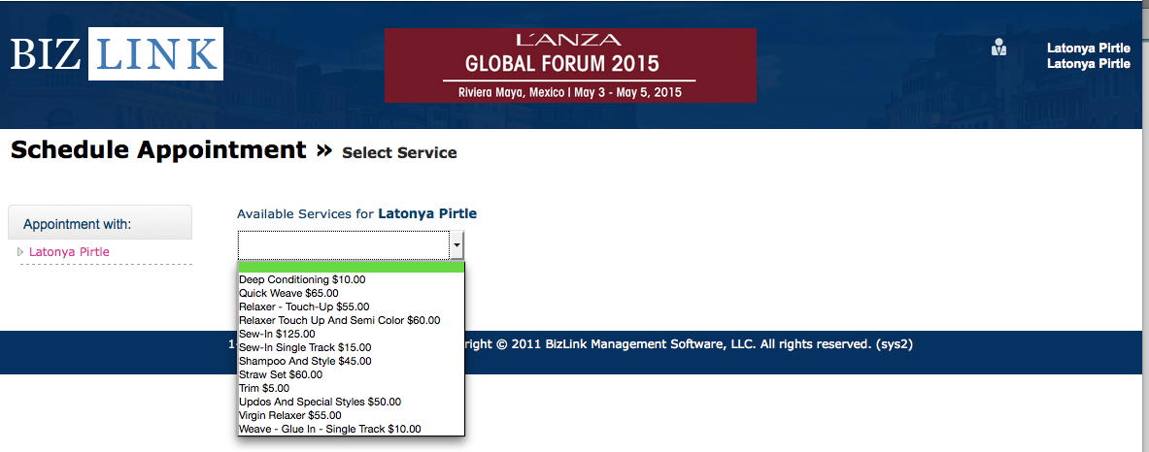The height and width of the screenshot is (452, 1149).
Task: Click the Appointment with: panel header
Action: click(100, 222)
